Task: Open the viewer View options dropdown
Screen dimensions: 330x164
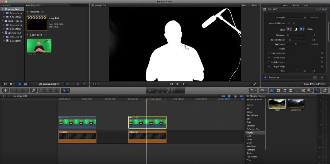Action: [x=255, y=5]
